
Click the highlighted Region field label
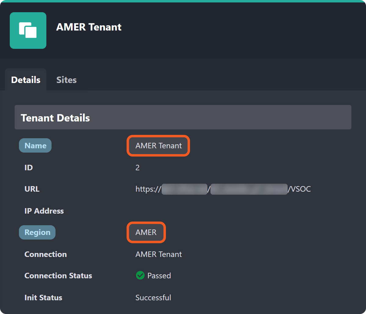pyautogui.click(x=37, y=232)
